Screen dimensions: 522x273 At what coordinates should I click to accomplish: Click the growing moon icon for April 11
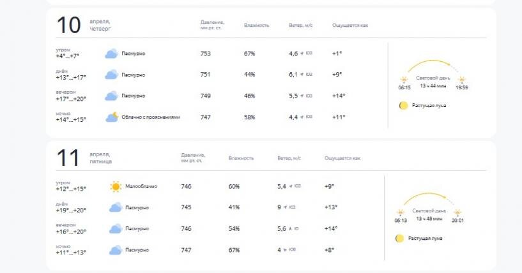coord(399,238)
